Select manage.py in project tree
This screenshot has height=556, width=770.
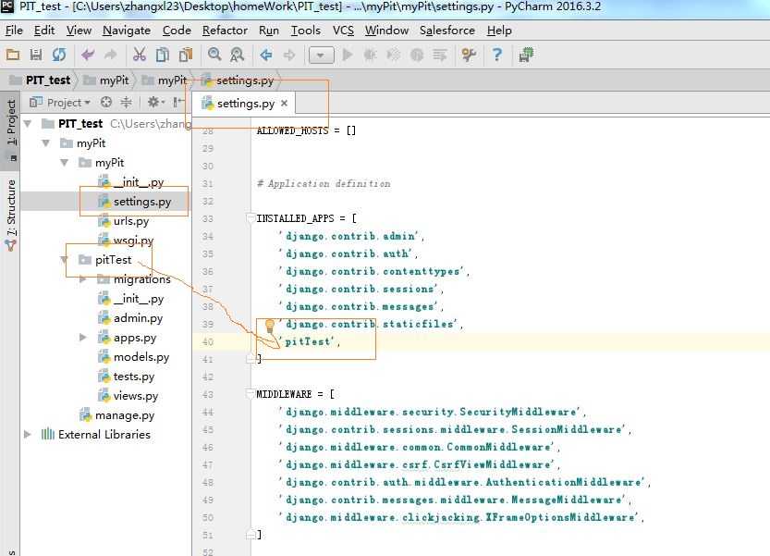tap(125, 415)
